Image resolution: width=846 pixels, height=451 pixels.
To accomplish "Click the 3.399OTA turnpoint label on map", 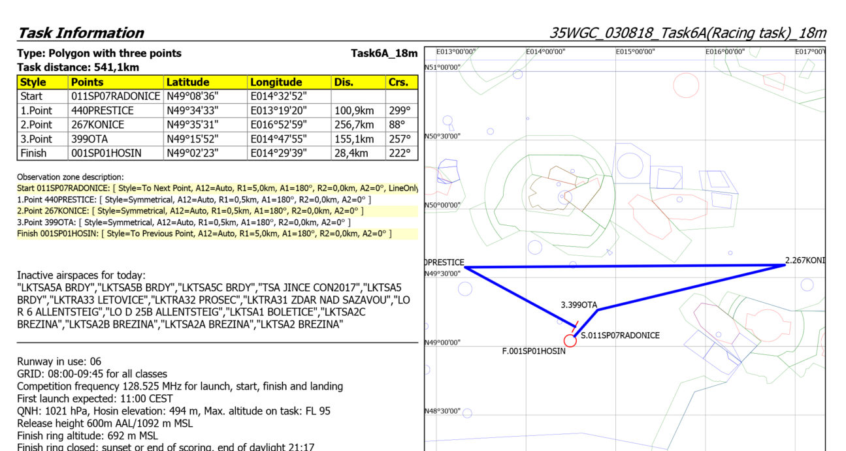I will (x=579, y=305).
